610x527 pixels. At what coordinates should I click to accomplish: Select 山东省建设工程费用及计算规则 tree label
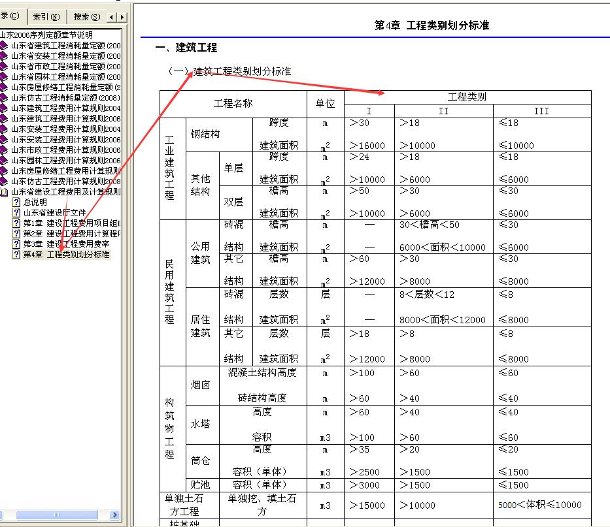(x=66, y=191)
